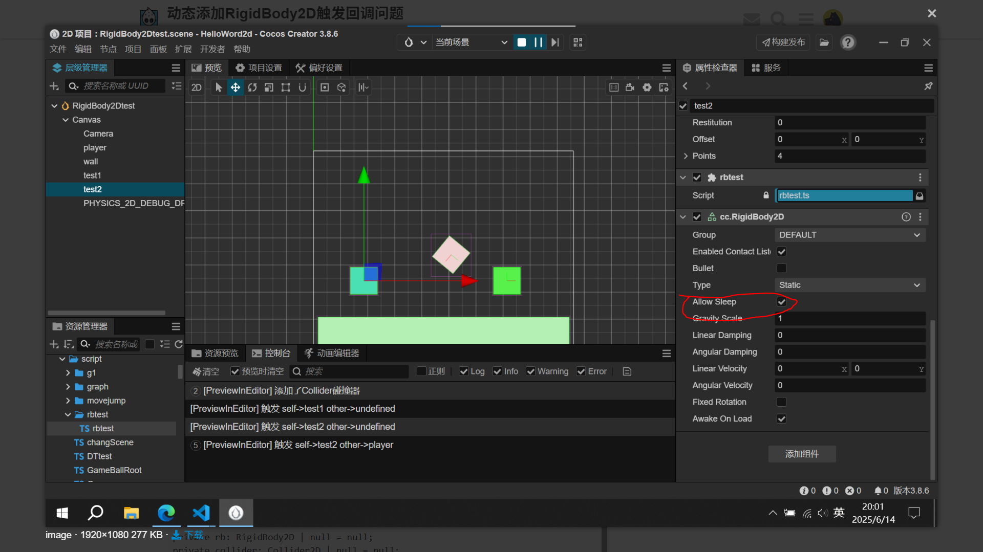The height and width of the screenshot is (552, 983).
Task: Step to the next frame
Action: coord(555,42)
